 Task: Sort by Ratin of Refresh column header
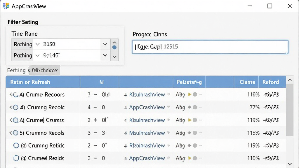point(43,82)
